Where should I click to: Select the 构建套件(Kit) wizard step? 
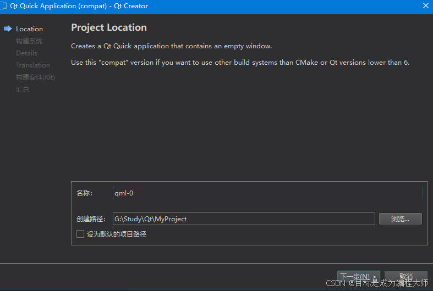pyautogui.click(x=35, y=77)
